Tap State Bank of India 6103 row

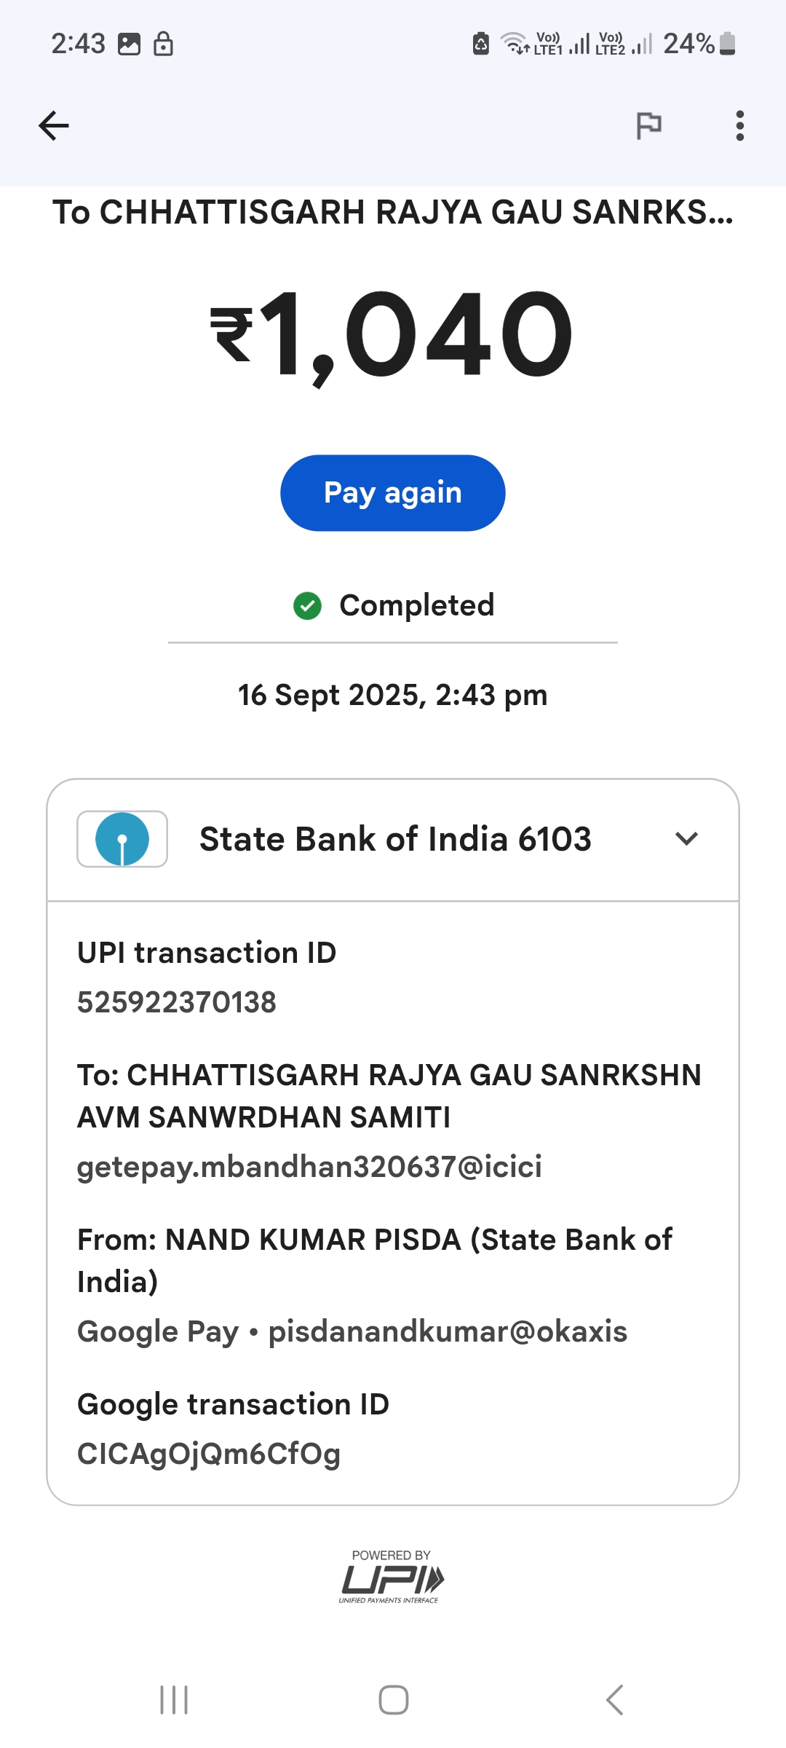[395, 839]
